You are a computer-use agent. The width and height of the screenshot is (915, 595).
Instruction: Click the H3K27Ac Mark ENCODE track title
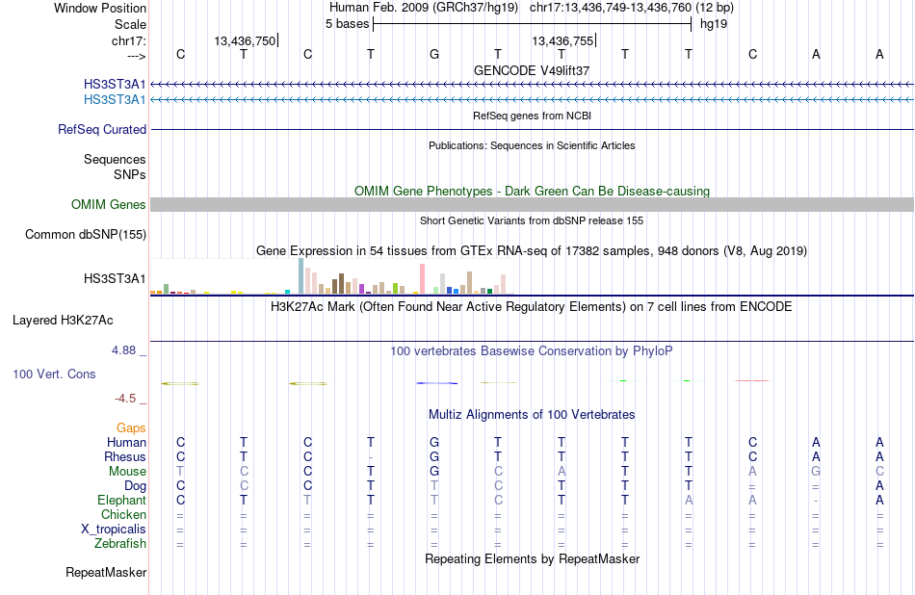tap(532, 307)
